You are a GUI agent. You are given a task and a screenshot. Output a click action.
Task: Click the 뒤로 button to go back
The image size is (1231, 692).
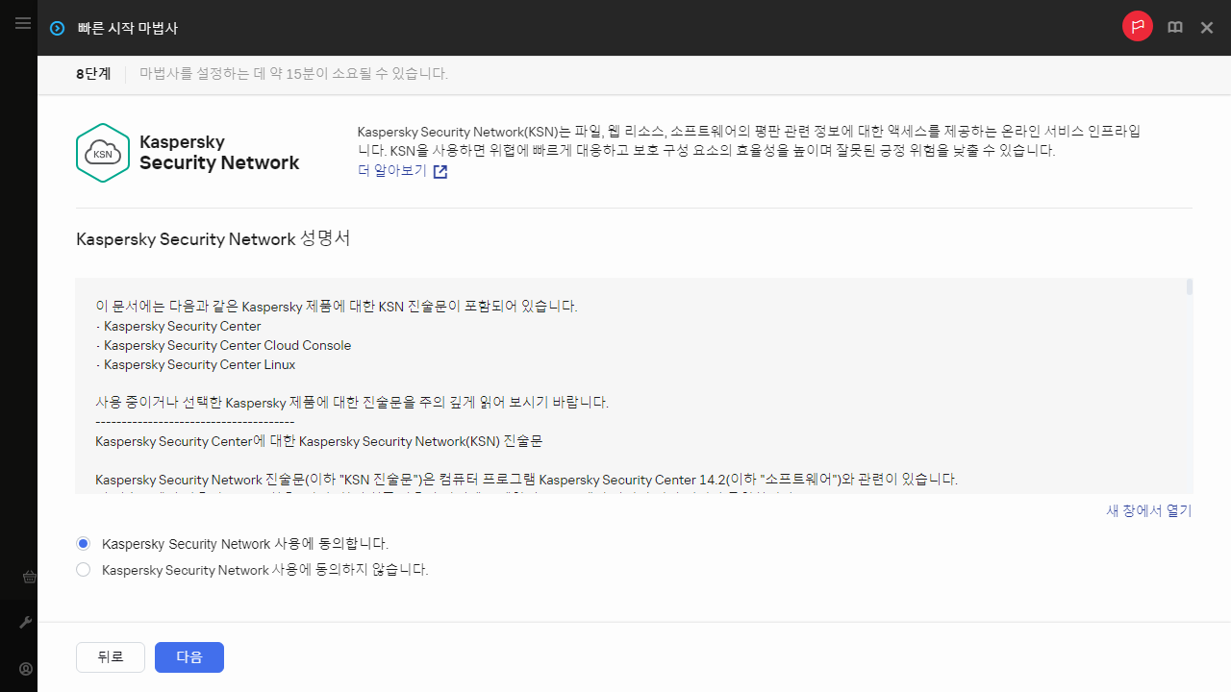coord(110,656)
